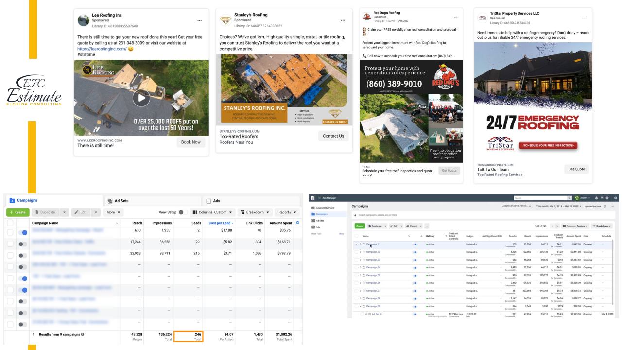
Task: Open the Stanley's Roofing ad options menu
Action: pyautogui.click(x=343, y=20)
